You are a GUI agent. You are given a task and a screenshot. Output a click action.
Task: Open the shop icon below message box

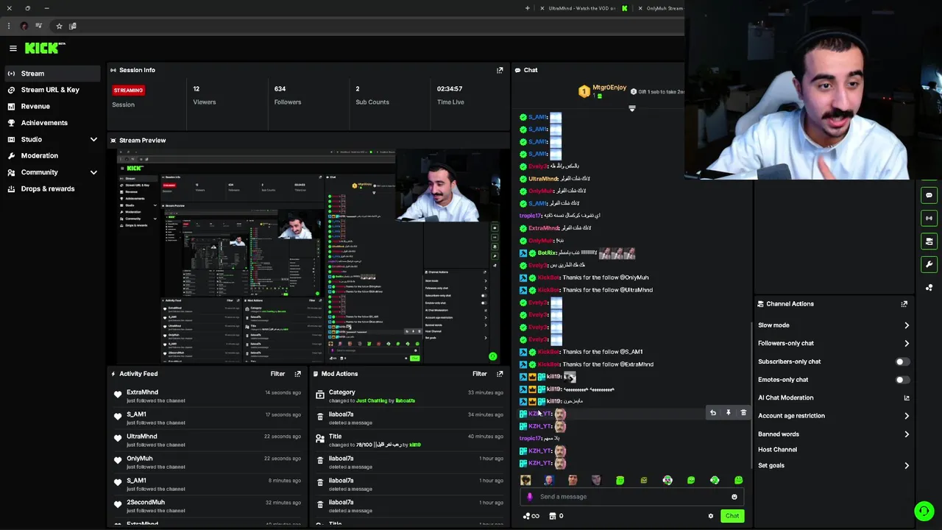(x=553, y=516)
